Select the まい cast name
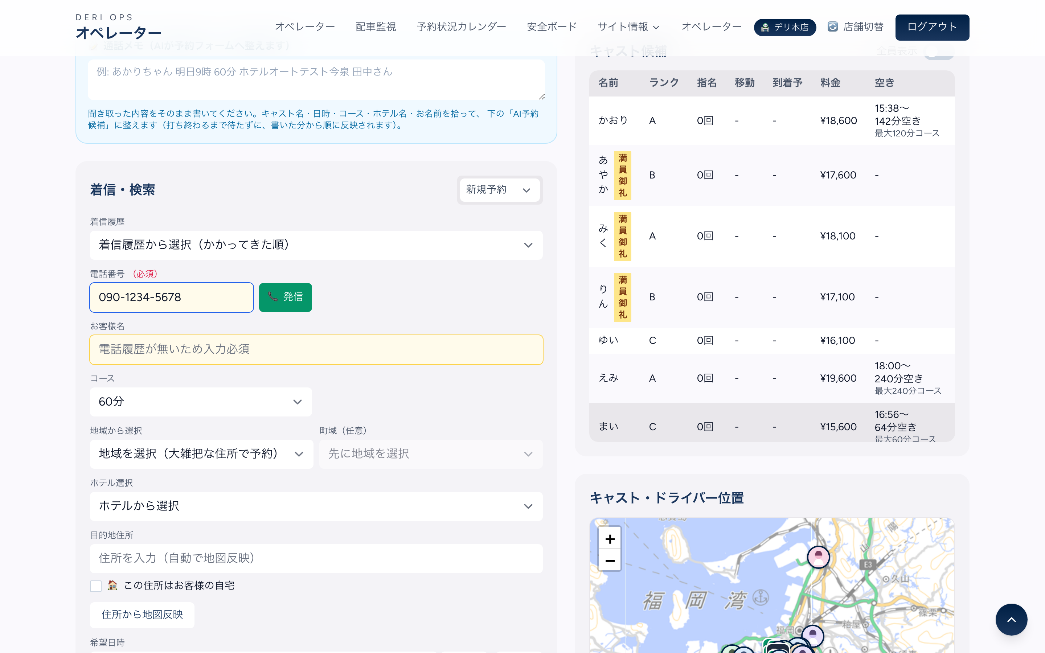 (608, 427)
